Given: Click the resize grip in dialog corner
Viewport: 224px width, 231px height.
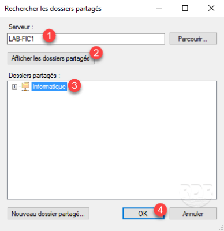Looking at the screenshot, I should coord(221,228).
